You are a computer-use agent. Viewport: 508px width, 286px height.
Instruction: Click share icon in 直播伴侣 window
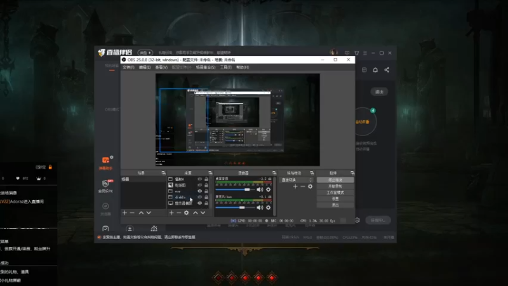(387, 70)
